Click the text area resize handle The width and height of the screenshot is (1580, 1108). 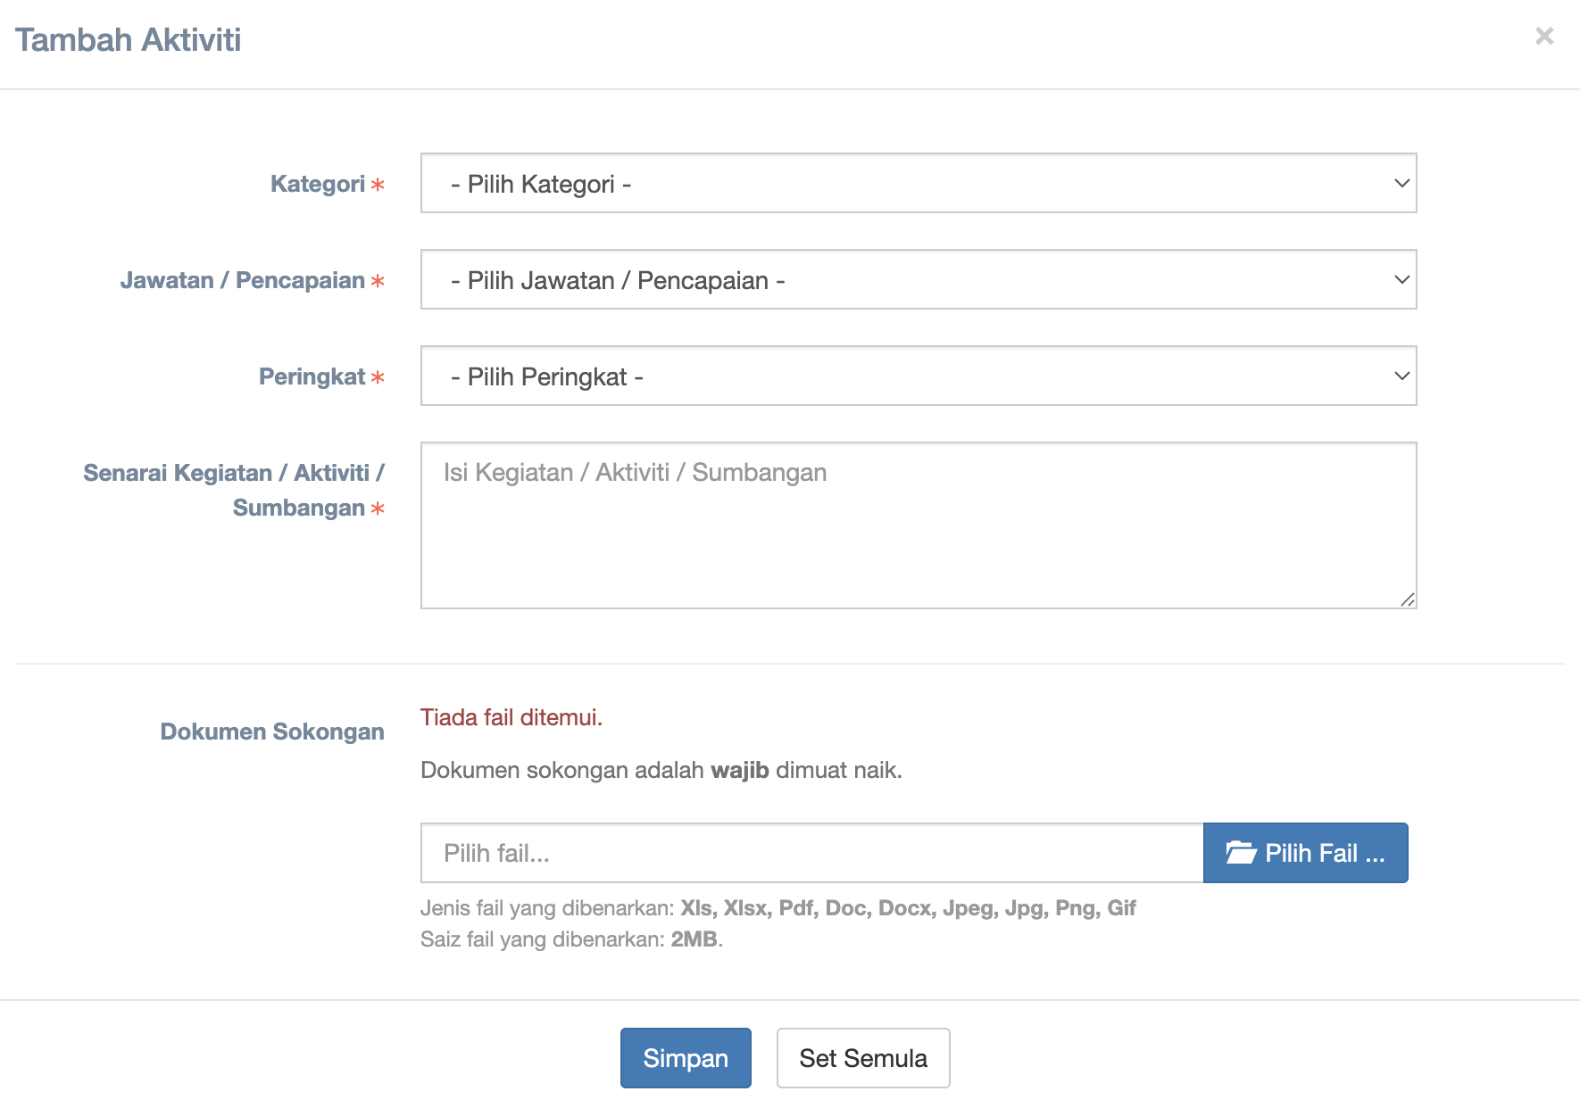[x=1408, y=599]
